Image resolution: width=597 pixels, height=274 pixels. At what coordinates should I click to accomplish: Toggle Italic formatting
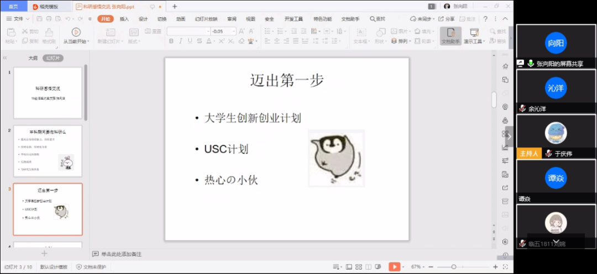pyautogui.click(x=180, y=41)
